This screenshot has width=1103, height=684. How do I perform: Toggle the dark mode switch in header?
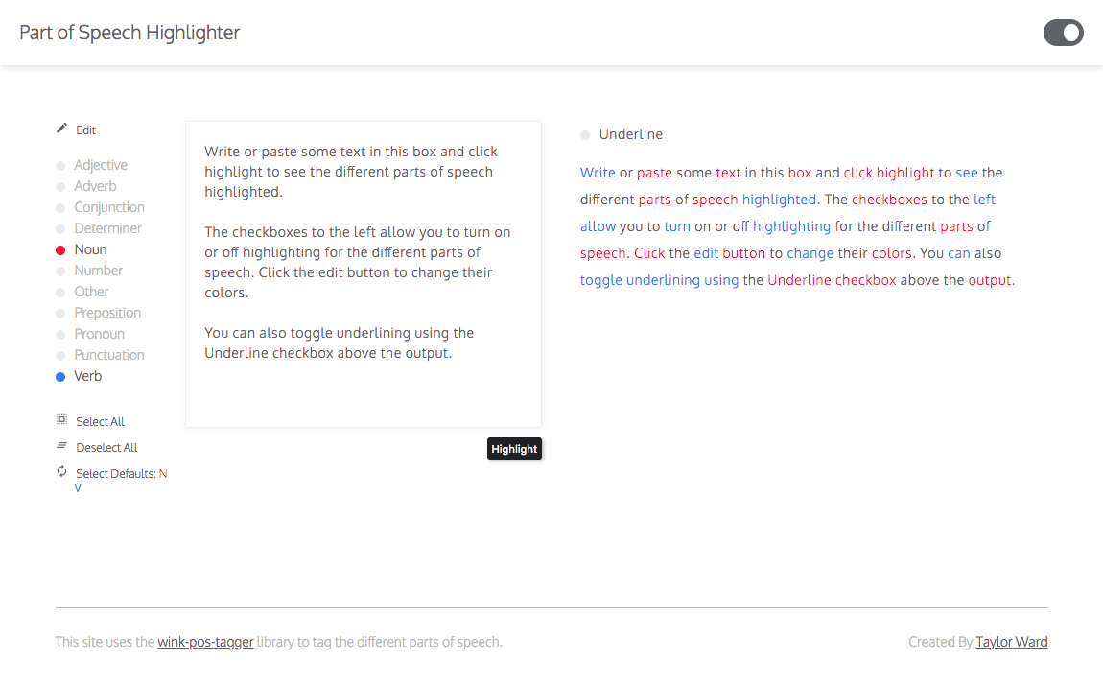click(x=1063, y=33)
